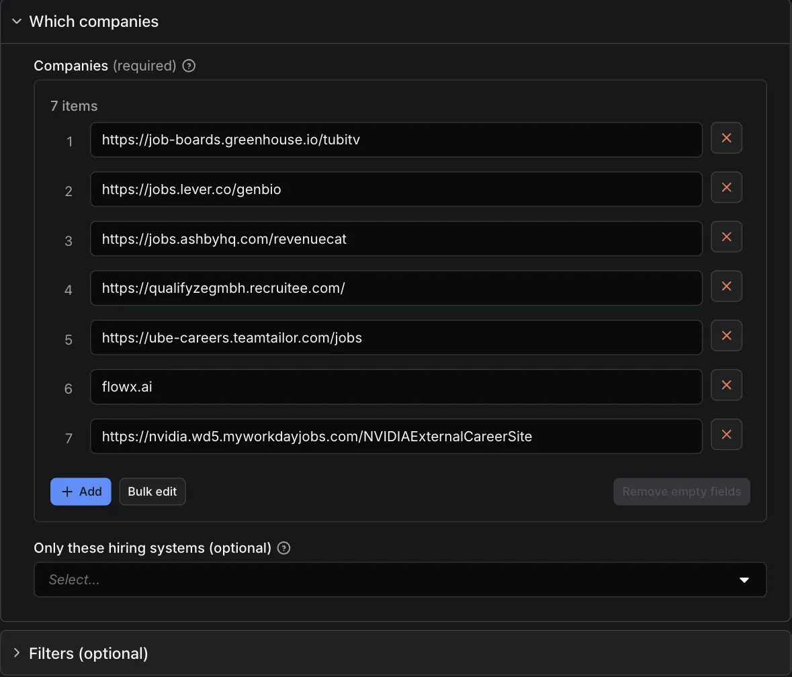Click the 'Only these hiring systems (optional)' label

tap(152, 548)
